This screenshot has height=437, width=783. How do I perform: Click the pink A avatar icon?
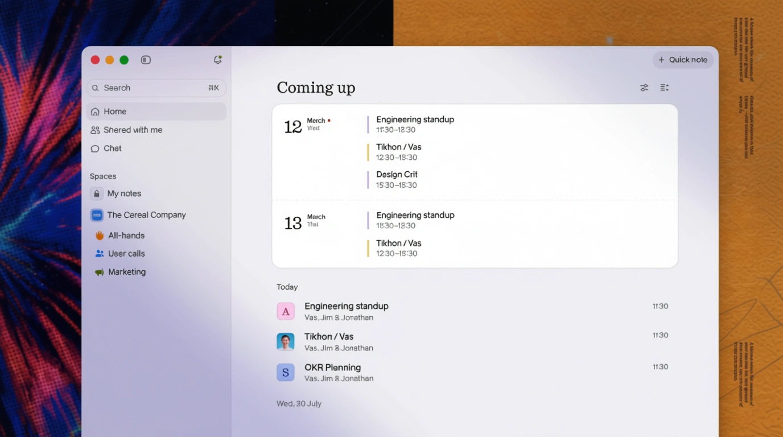[286, 311]
